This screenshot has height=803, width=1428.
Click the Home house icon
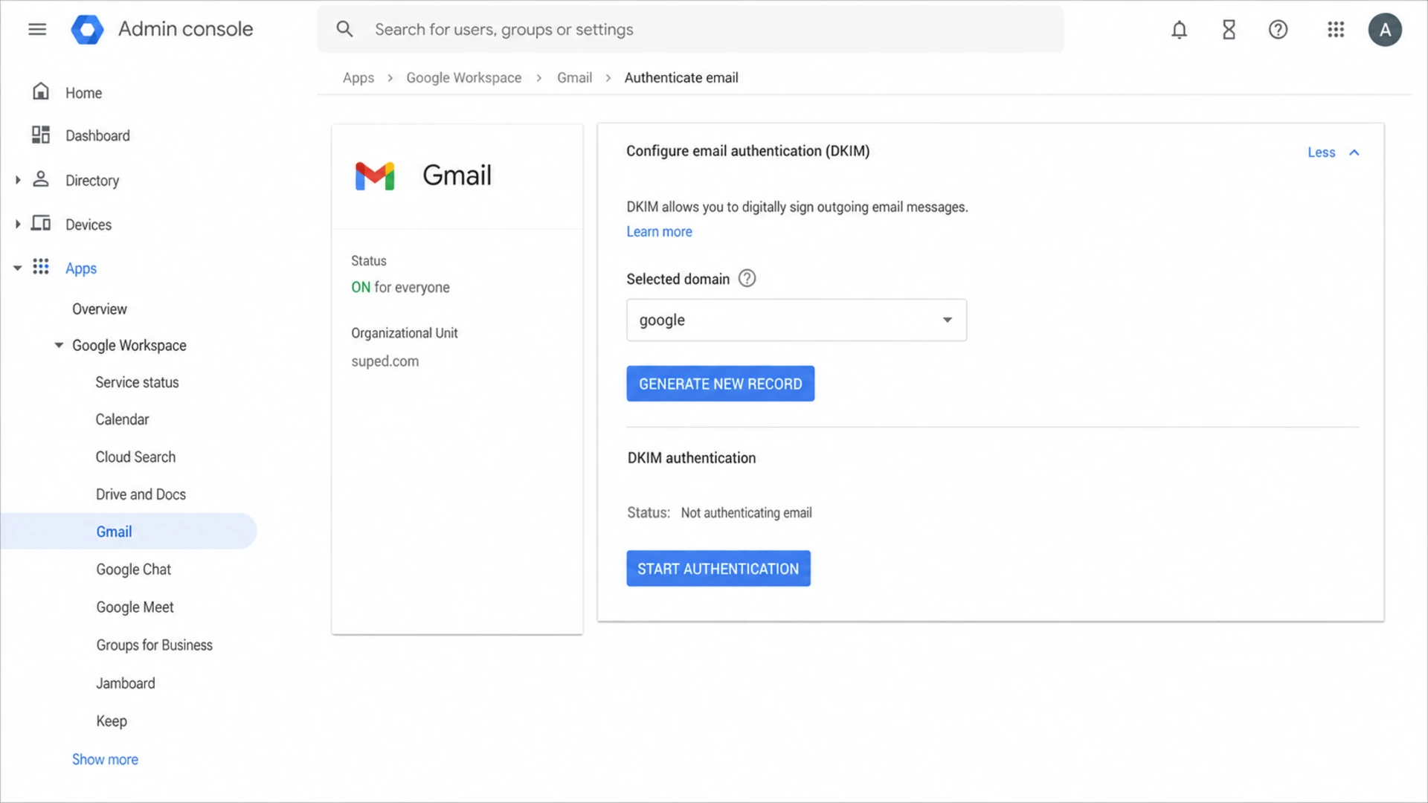[41, 91]
